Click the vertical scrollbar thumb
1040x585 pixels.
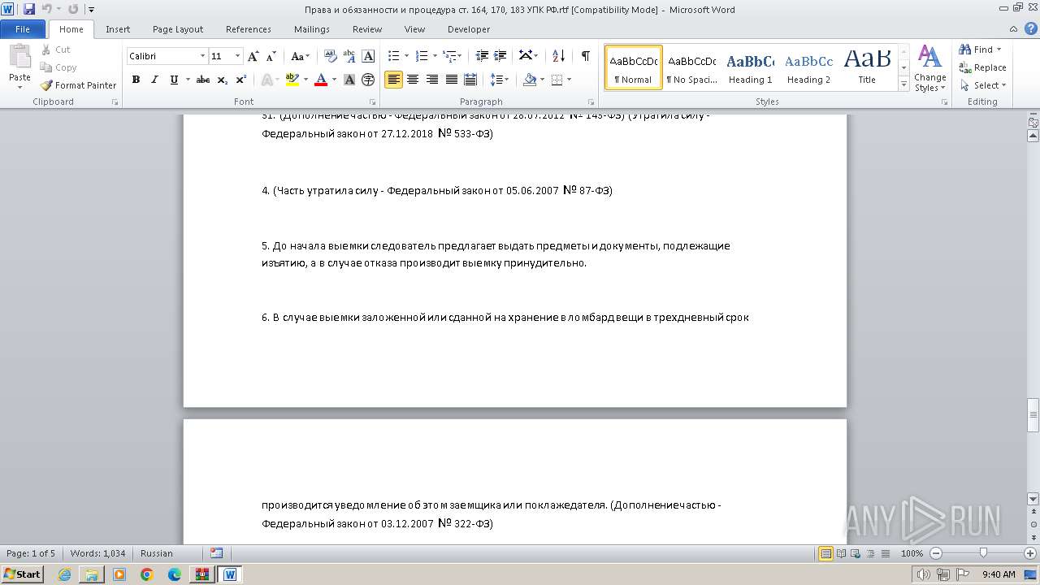(1033, 415)
